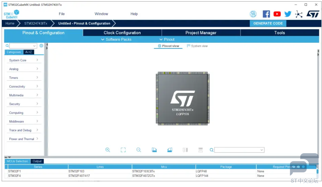
Task: Expand the Trace and Debug category
Action: click(24, 130)
